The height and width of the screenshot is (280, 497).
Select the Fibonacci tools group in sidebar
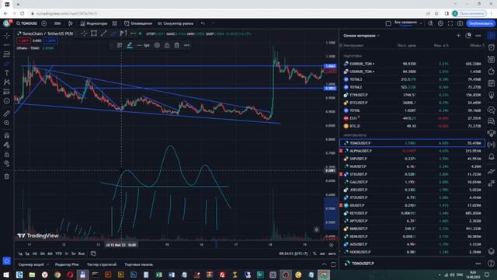(x=7, y=54)
